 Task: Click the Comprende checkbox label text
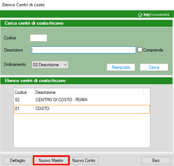(x=153, y=50)
